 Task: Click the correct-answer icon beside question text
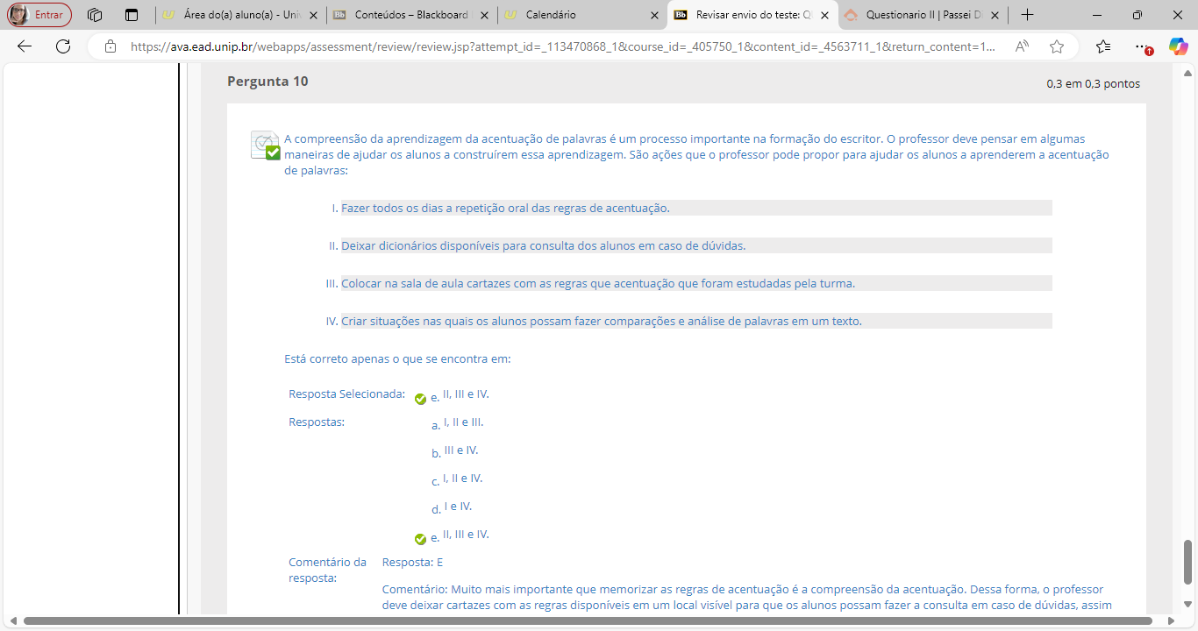266,145
